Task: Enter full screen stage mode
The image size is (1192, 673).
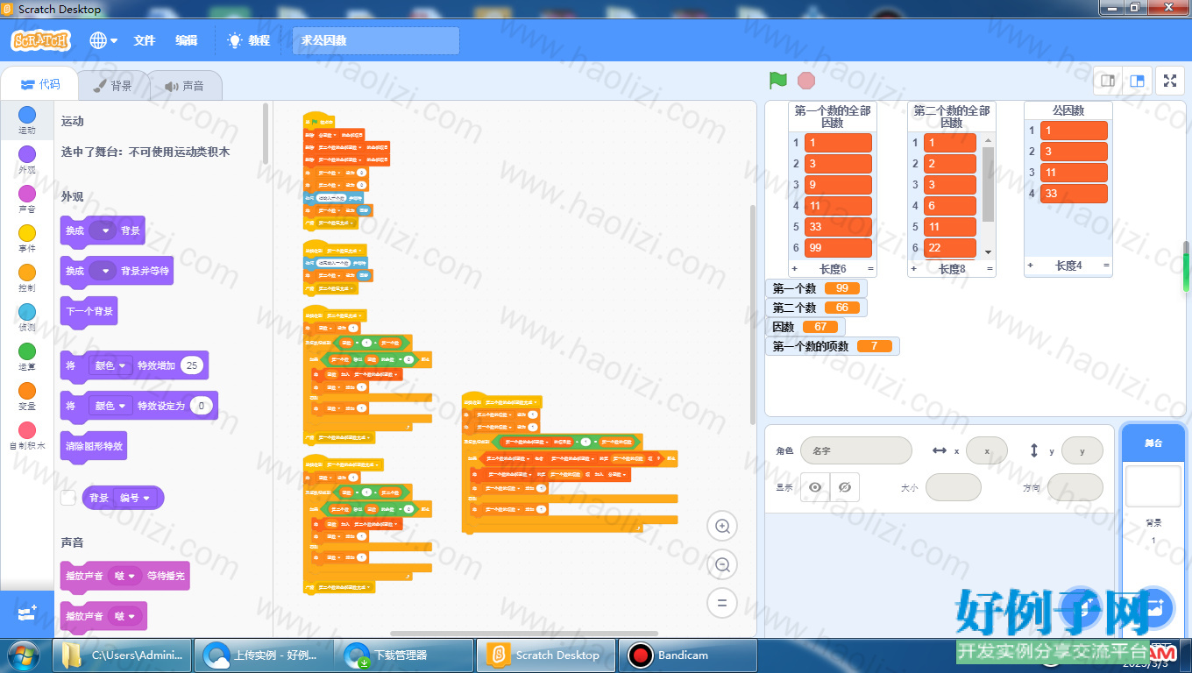Action: coord(1169,81)
